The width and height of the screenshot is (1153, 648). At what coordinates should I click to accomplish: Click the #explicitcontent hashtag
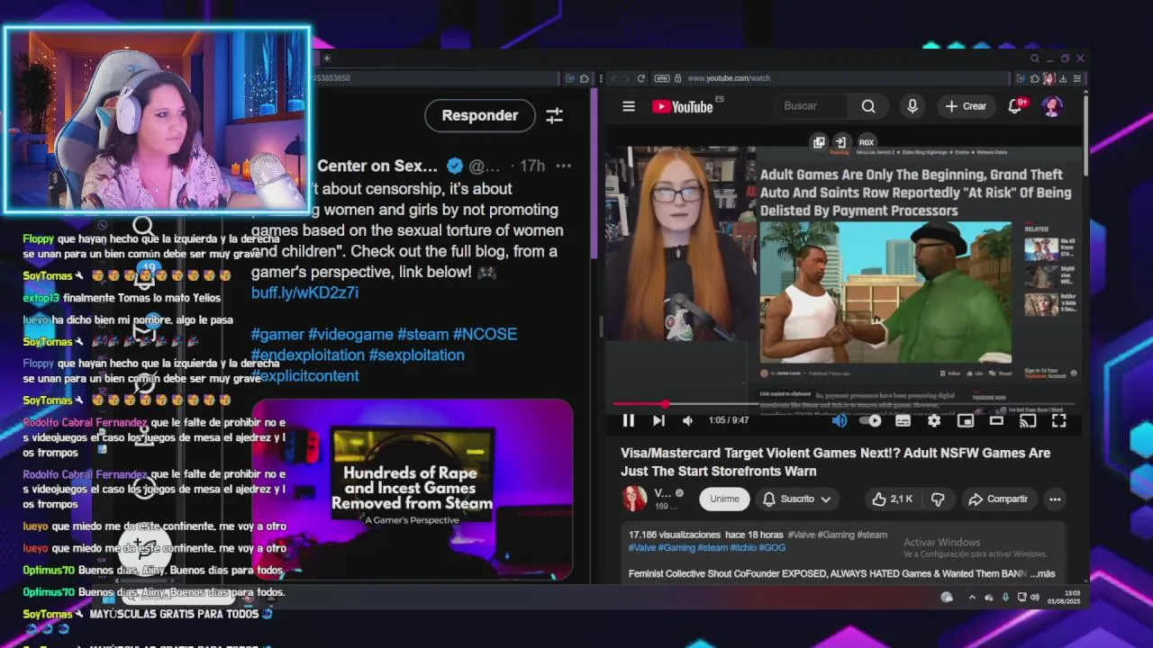304,375
